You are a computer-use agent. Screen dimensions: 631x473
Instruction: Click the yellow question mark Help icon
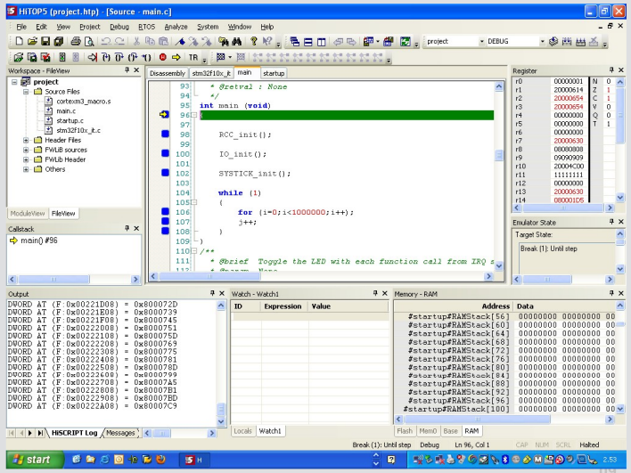(x=253, y=41)
